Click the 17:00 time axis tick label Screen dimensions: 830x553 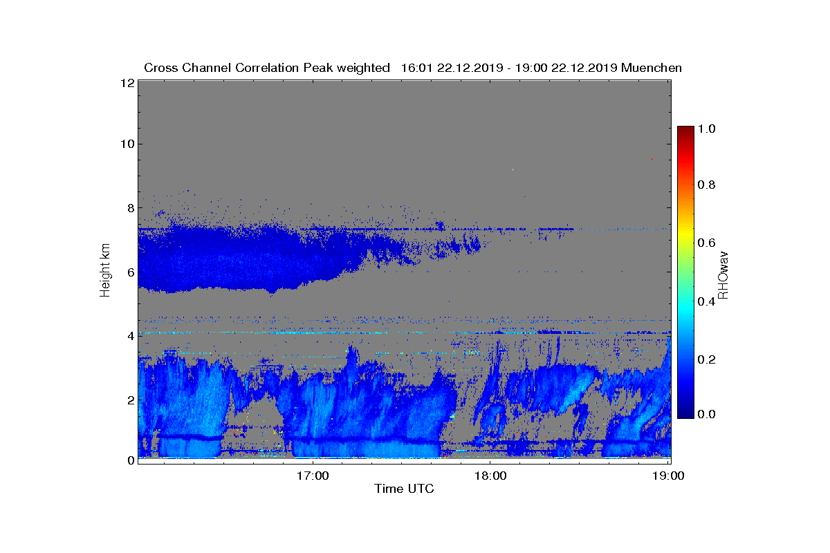[x=313, y=476]
